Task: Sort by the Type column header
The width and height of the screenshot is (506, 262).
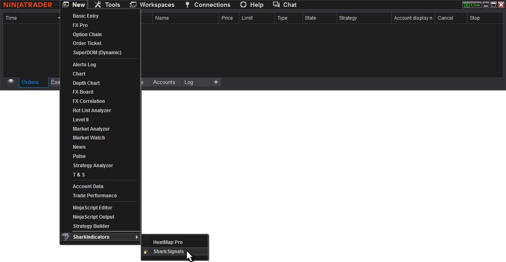Action: (x=289, y=18)
